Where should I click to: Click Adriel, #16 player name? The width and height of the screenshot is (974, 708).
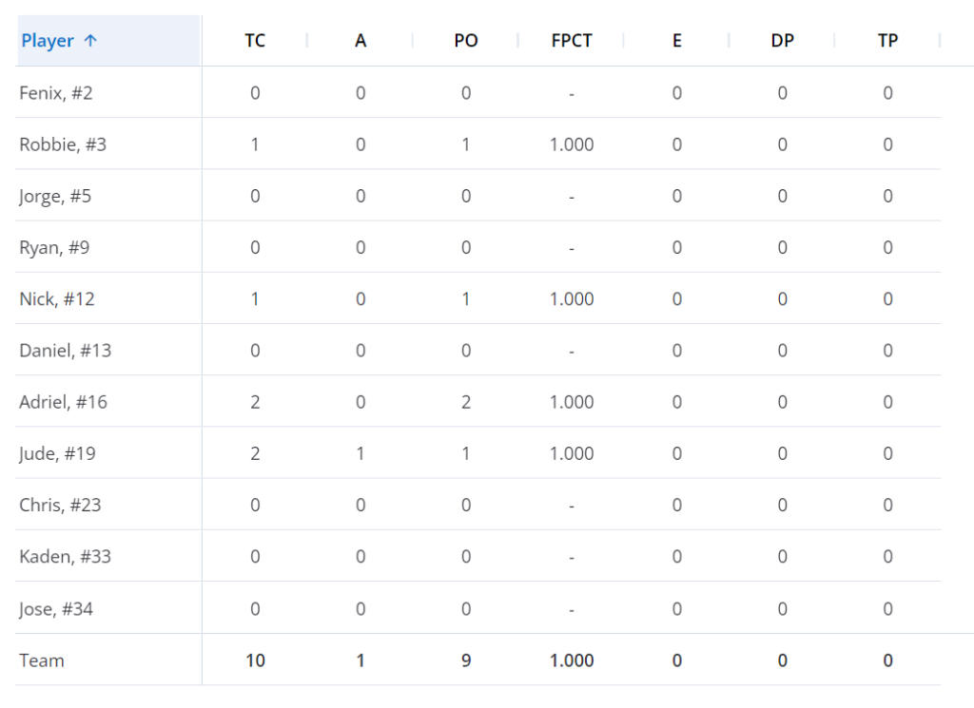click(x=63, y=402)
